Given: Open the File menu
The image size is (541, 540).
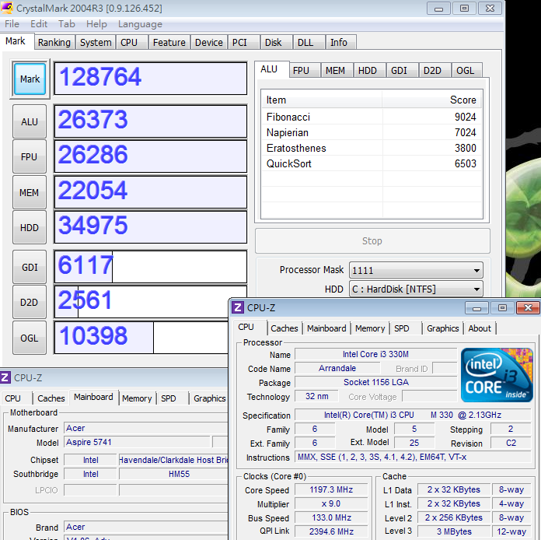Looking at the screenshot, I should (12, 24).
